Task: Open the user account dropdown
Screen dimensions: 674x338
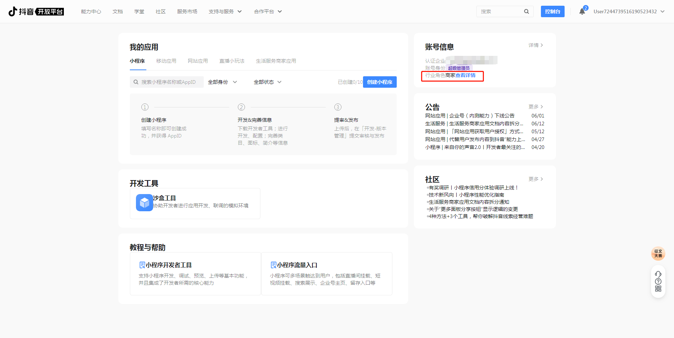Action: [x=629, y=11]
